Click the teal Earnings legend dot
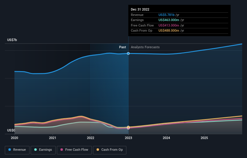The height and width of the screenshot is (158, 247). [36, 150]
